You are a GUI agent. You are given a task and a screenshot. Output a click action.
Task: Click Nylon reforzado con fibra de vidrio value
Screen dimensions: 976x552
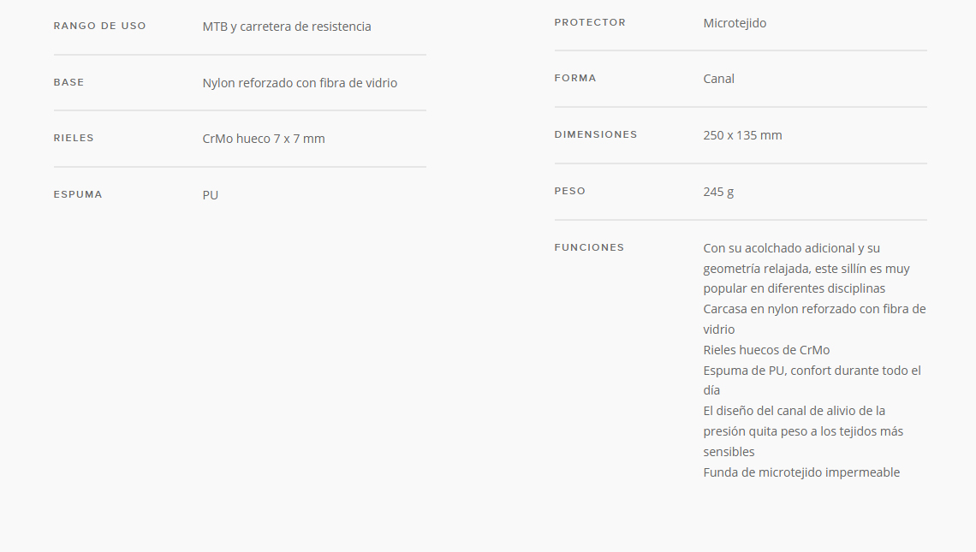point(300,83)
